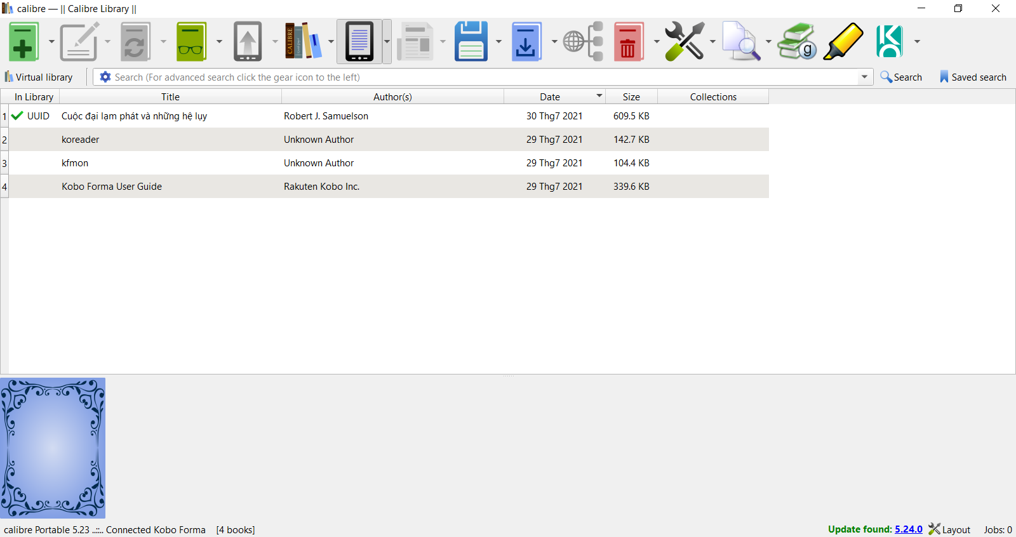The width and height of the screenshot is (1016, 537).
Task: Open the Jobs: 0 indicator
Action: (998, 529)
